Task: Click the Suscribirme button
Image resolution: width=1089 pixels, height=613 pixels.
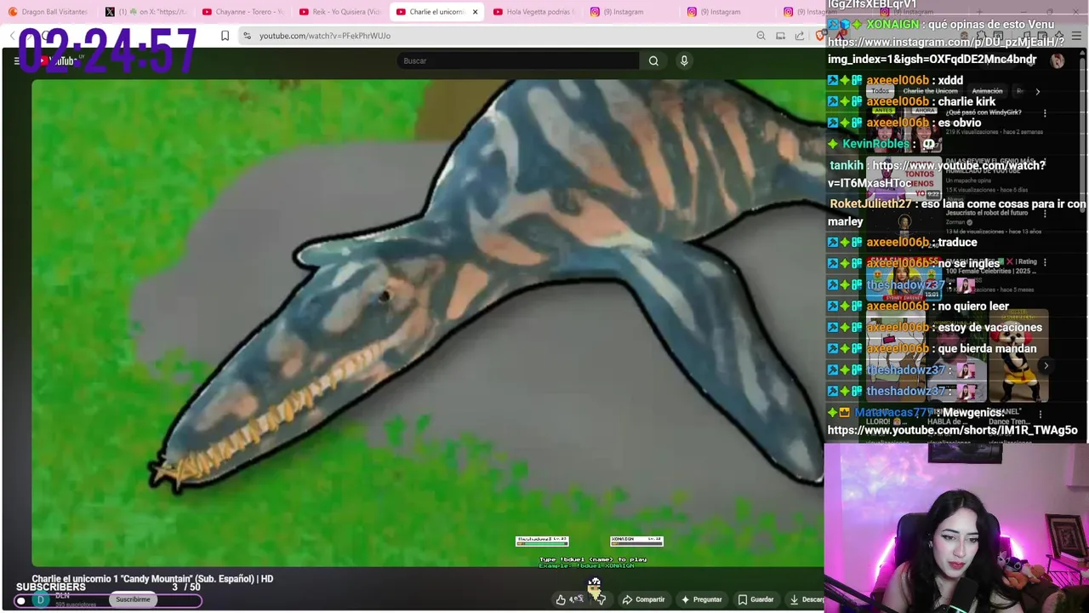Action: click(133, 599)
